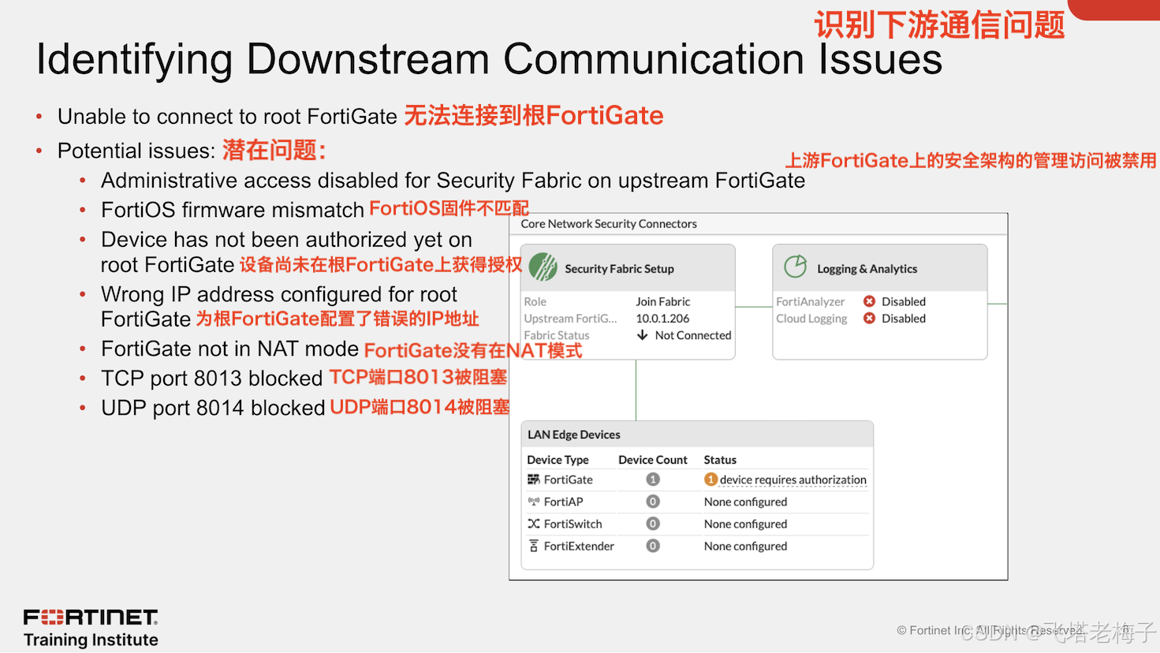Select the FortiAP row name
1160x653 pixels.
tap(563, 502)
